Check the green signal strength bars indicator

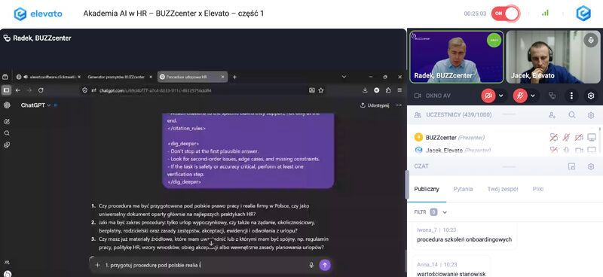pyautogui.click(x=545, y=13)
